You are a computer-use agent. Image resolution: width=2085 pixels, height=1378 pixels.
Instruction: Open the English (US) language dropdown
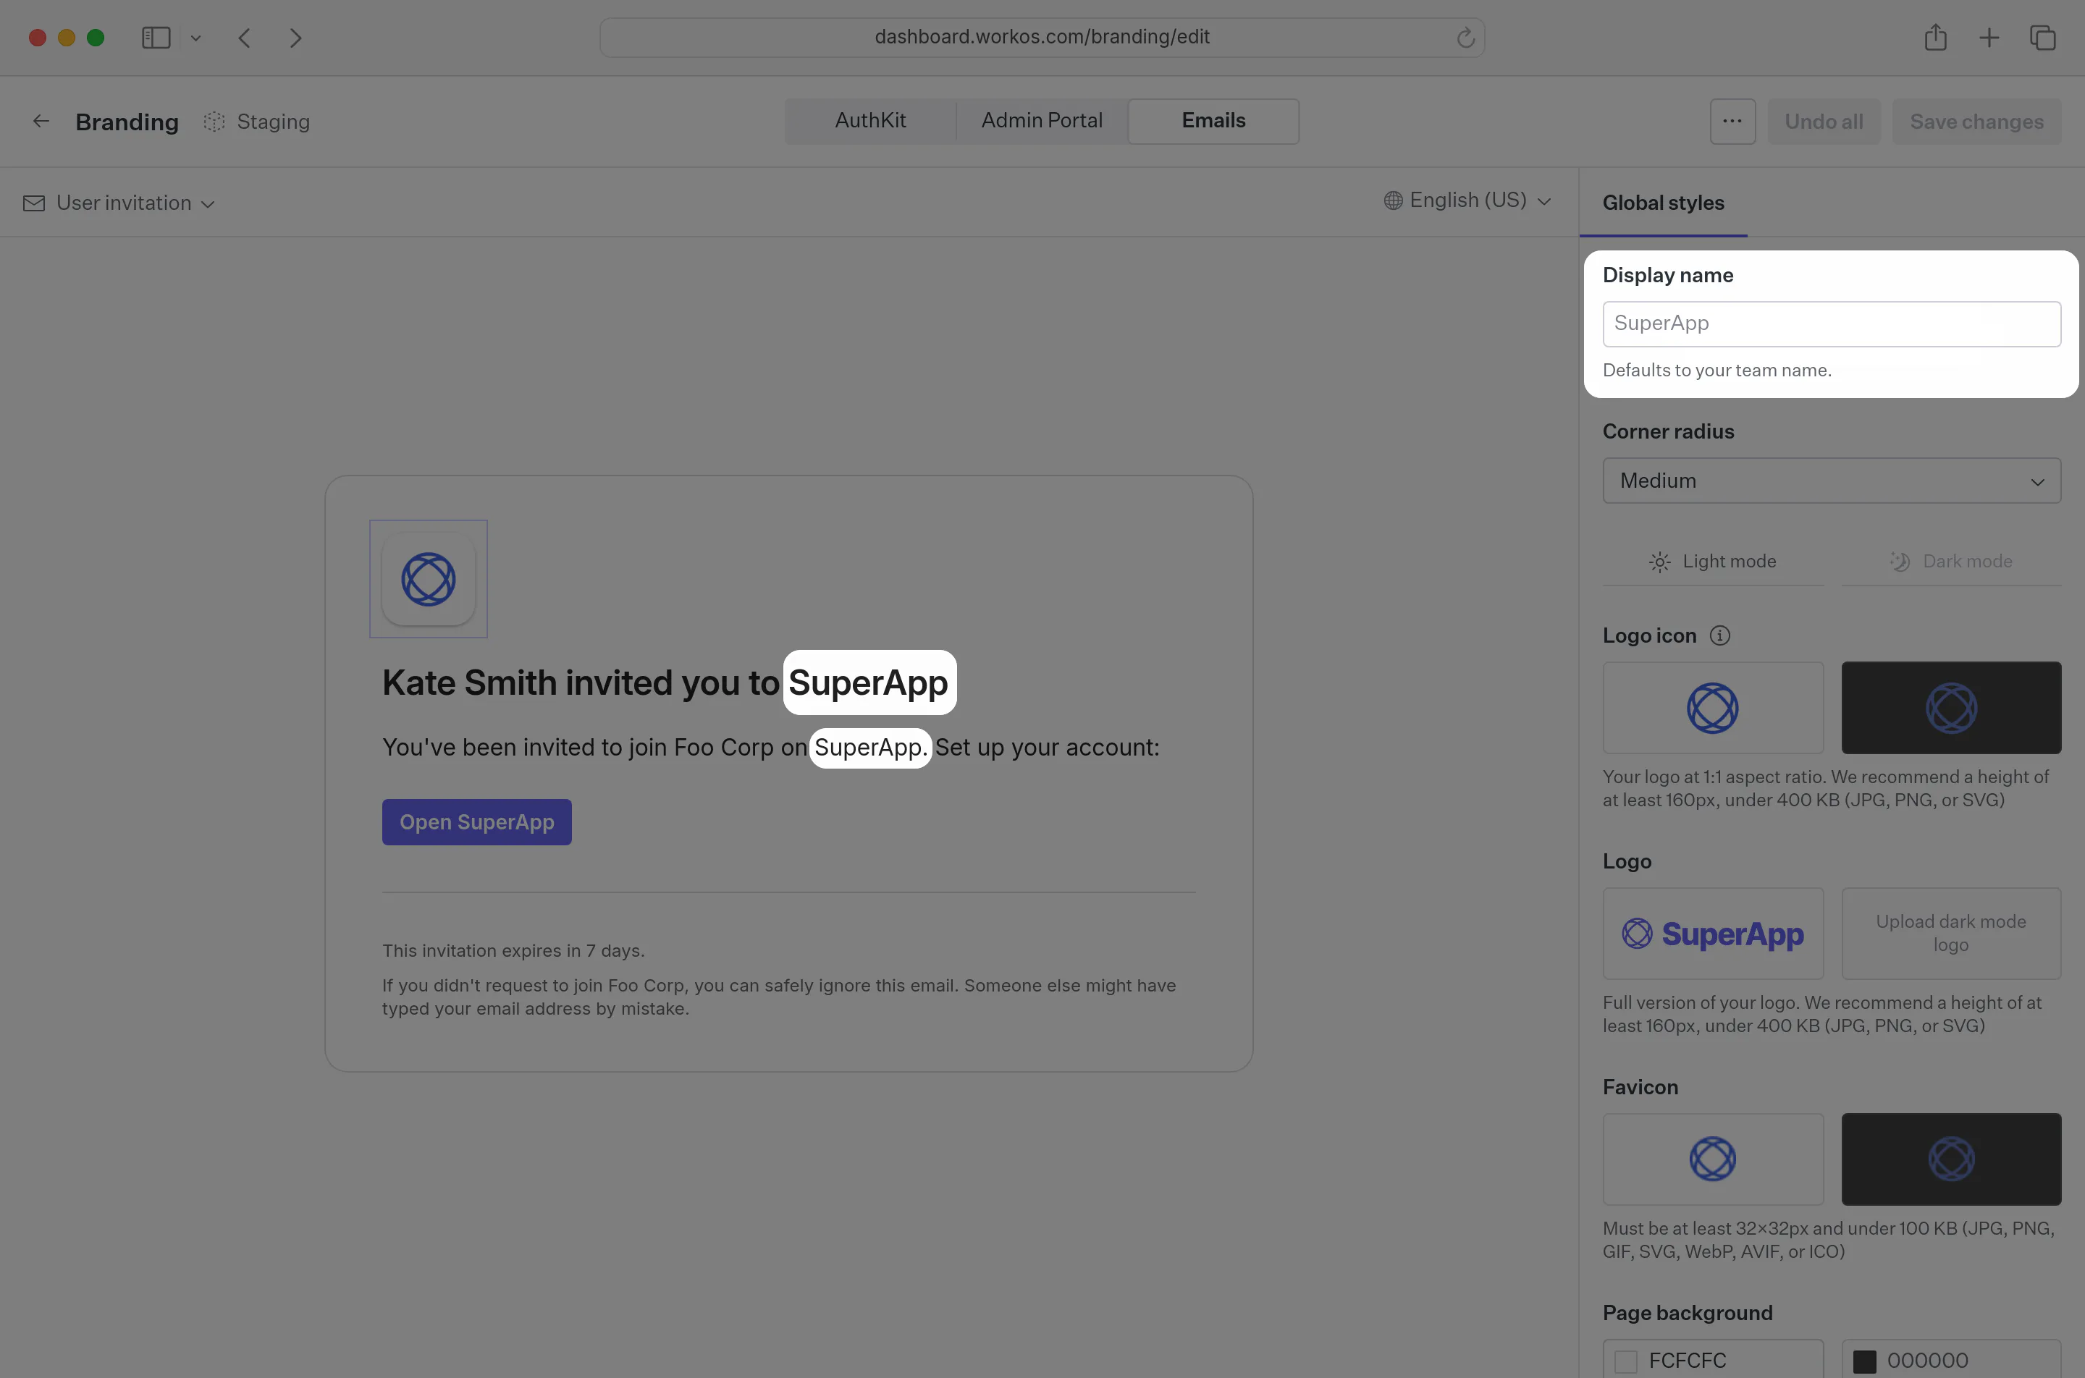coord(1467,200)
